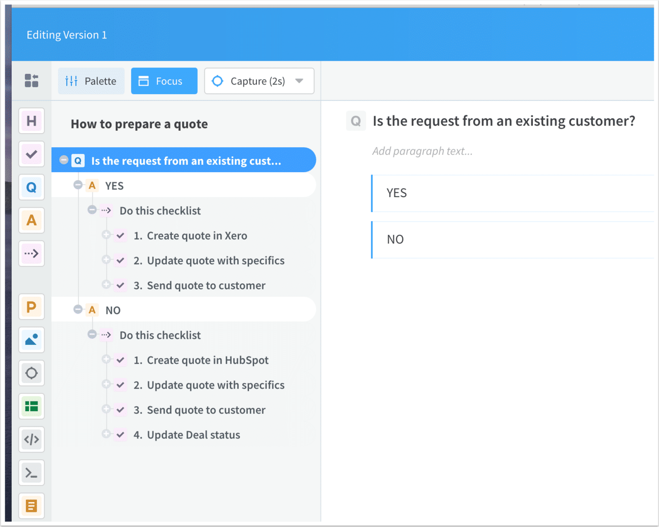Insert an Image block from the sidebar

[x=31, y=340]
